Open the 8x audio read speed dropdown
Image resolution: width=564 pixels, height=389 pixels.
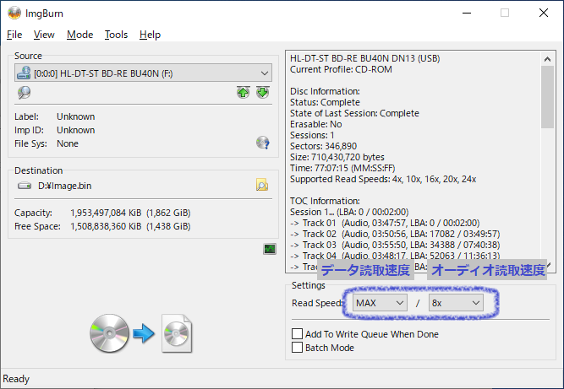[x=456, y=303]
